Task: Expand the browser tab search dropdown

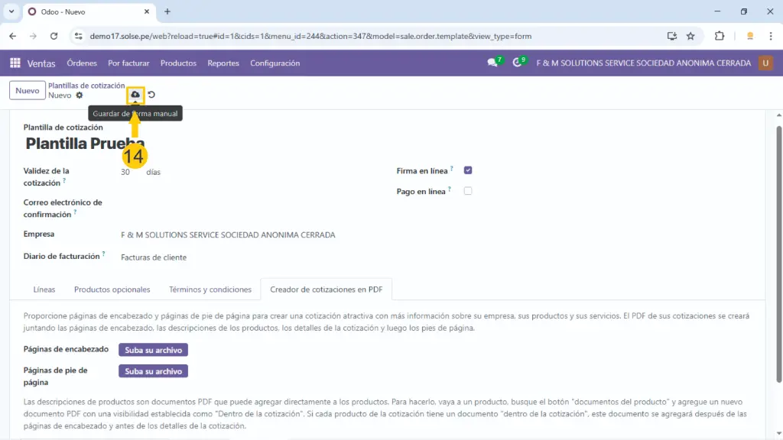Action: 11,11
